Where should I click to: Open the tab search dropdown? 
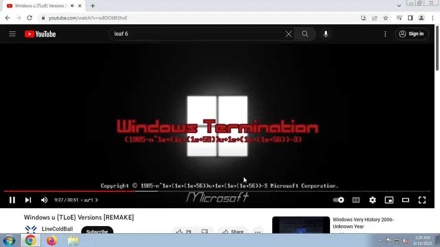click(399, 6)
